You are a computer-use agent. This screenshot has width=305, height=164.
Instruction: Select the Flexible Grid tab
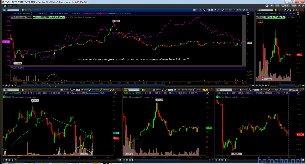11,6
